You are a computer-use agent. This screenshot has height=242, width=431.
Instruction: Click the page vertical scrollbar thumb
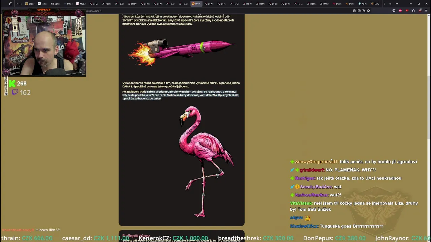pyautogui.click(x=429, y=108)
